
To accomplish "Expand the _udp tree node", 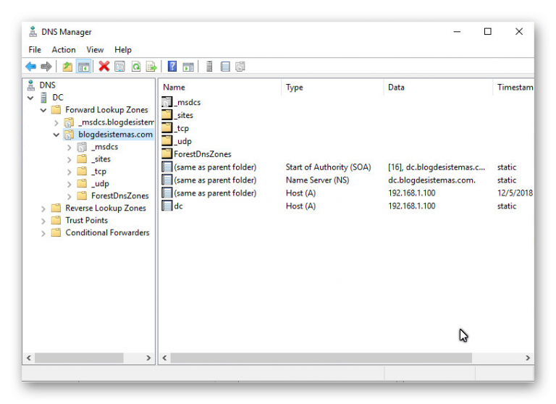I will click(x=69, y=184).
